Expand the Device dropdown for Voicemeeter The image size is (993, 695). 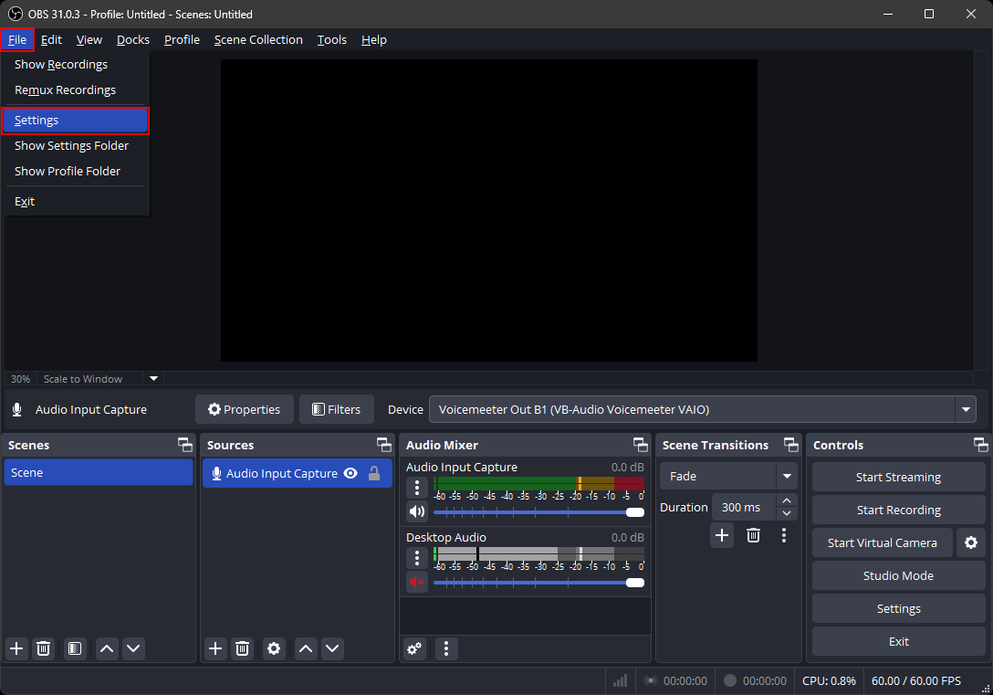[x=965, y=410]
